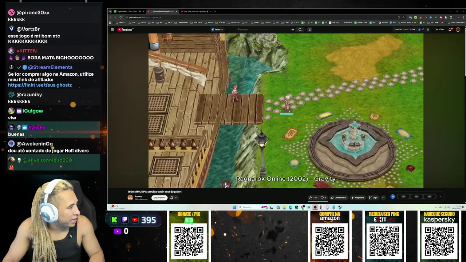466x262 pixels.
Task: Open YouTube notifications bell in the header
Action: [x=450, y=29]
